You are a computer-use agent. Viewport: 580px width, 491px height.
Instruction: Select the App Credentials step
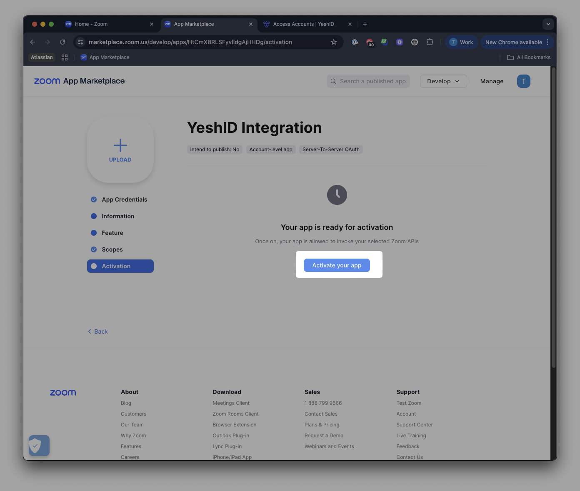coord(119,199)
